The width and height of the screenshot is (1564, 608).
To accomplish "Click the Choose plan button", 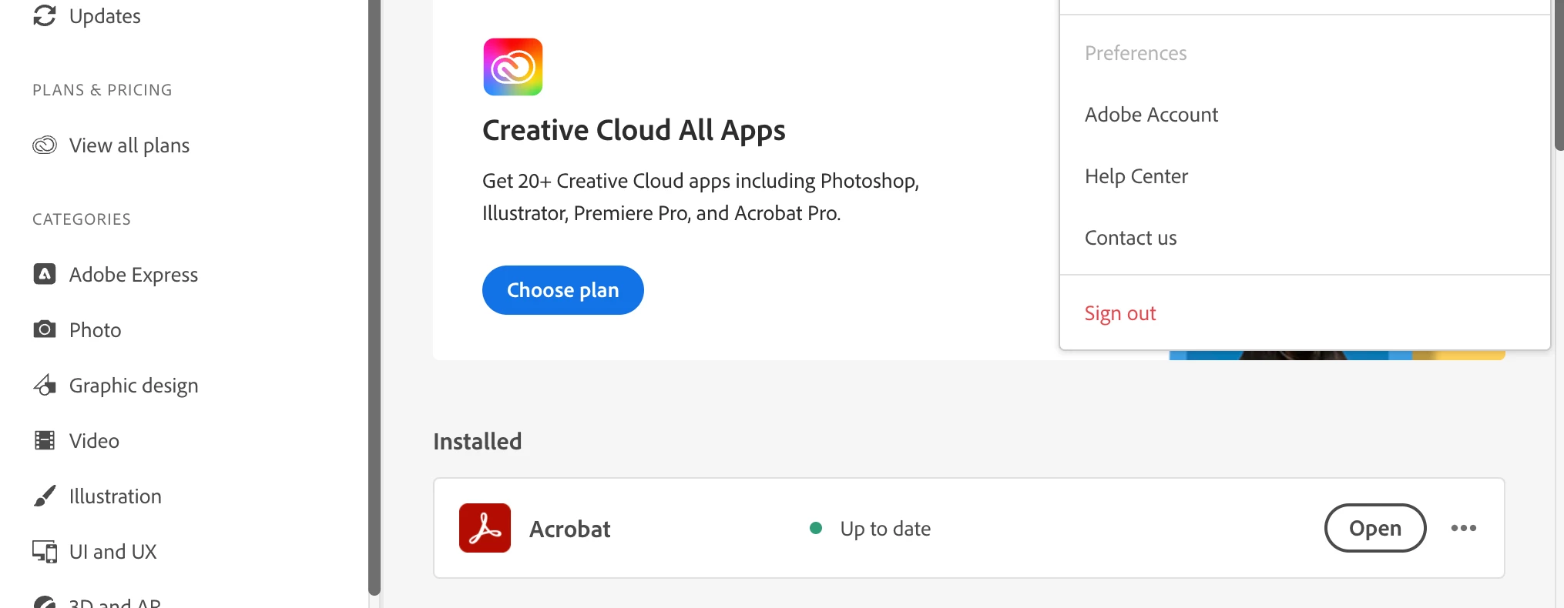I will (x=563, y=290).
